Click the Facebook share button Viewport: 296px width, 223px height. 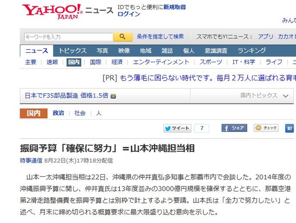pyautogui.click(x=234, y=128)
